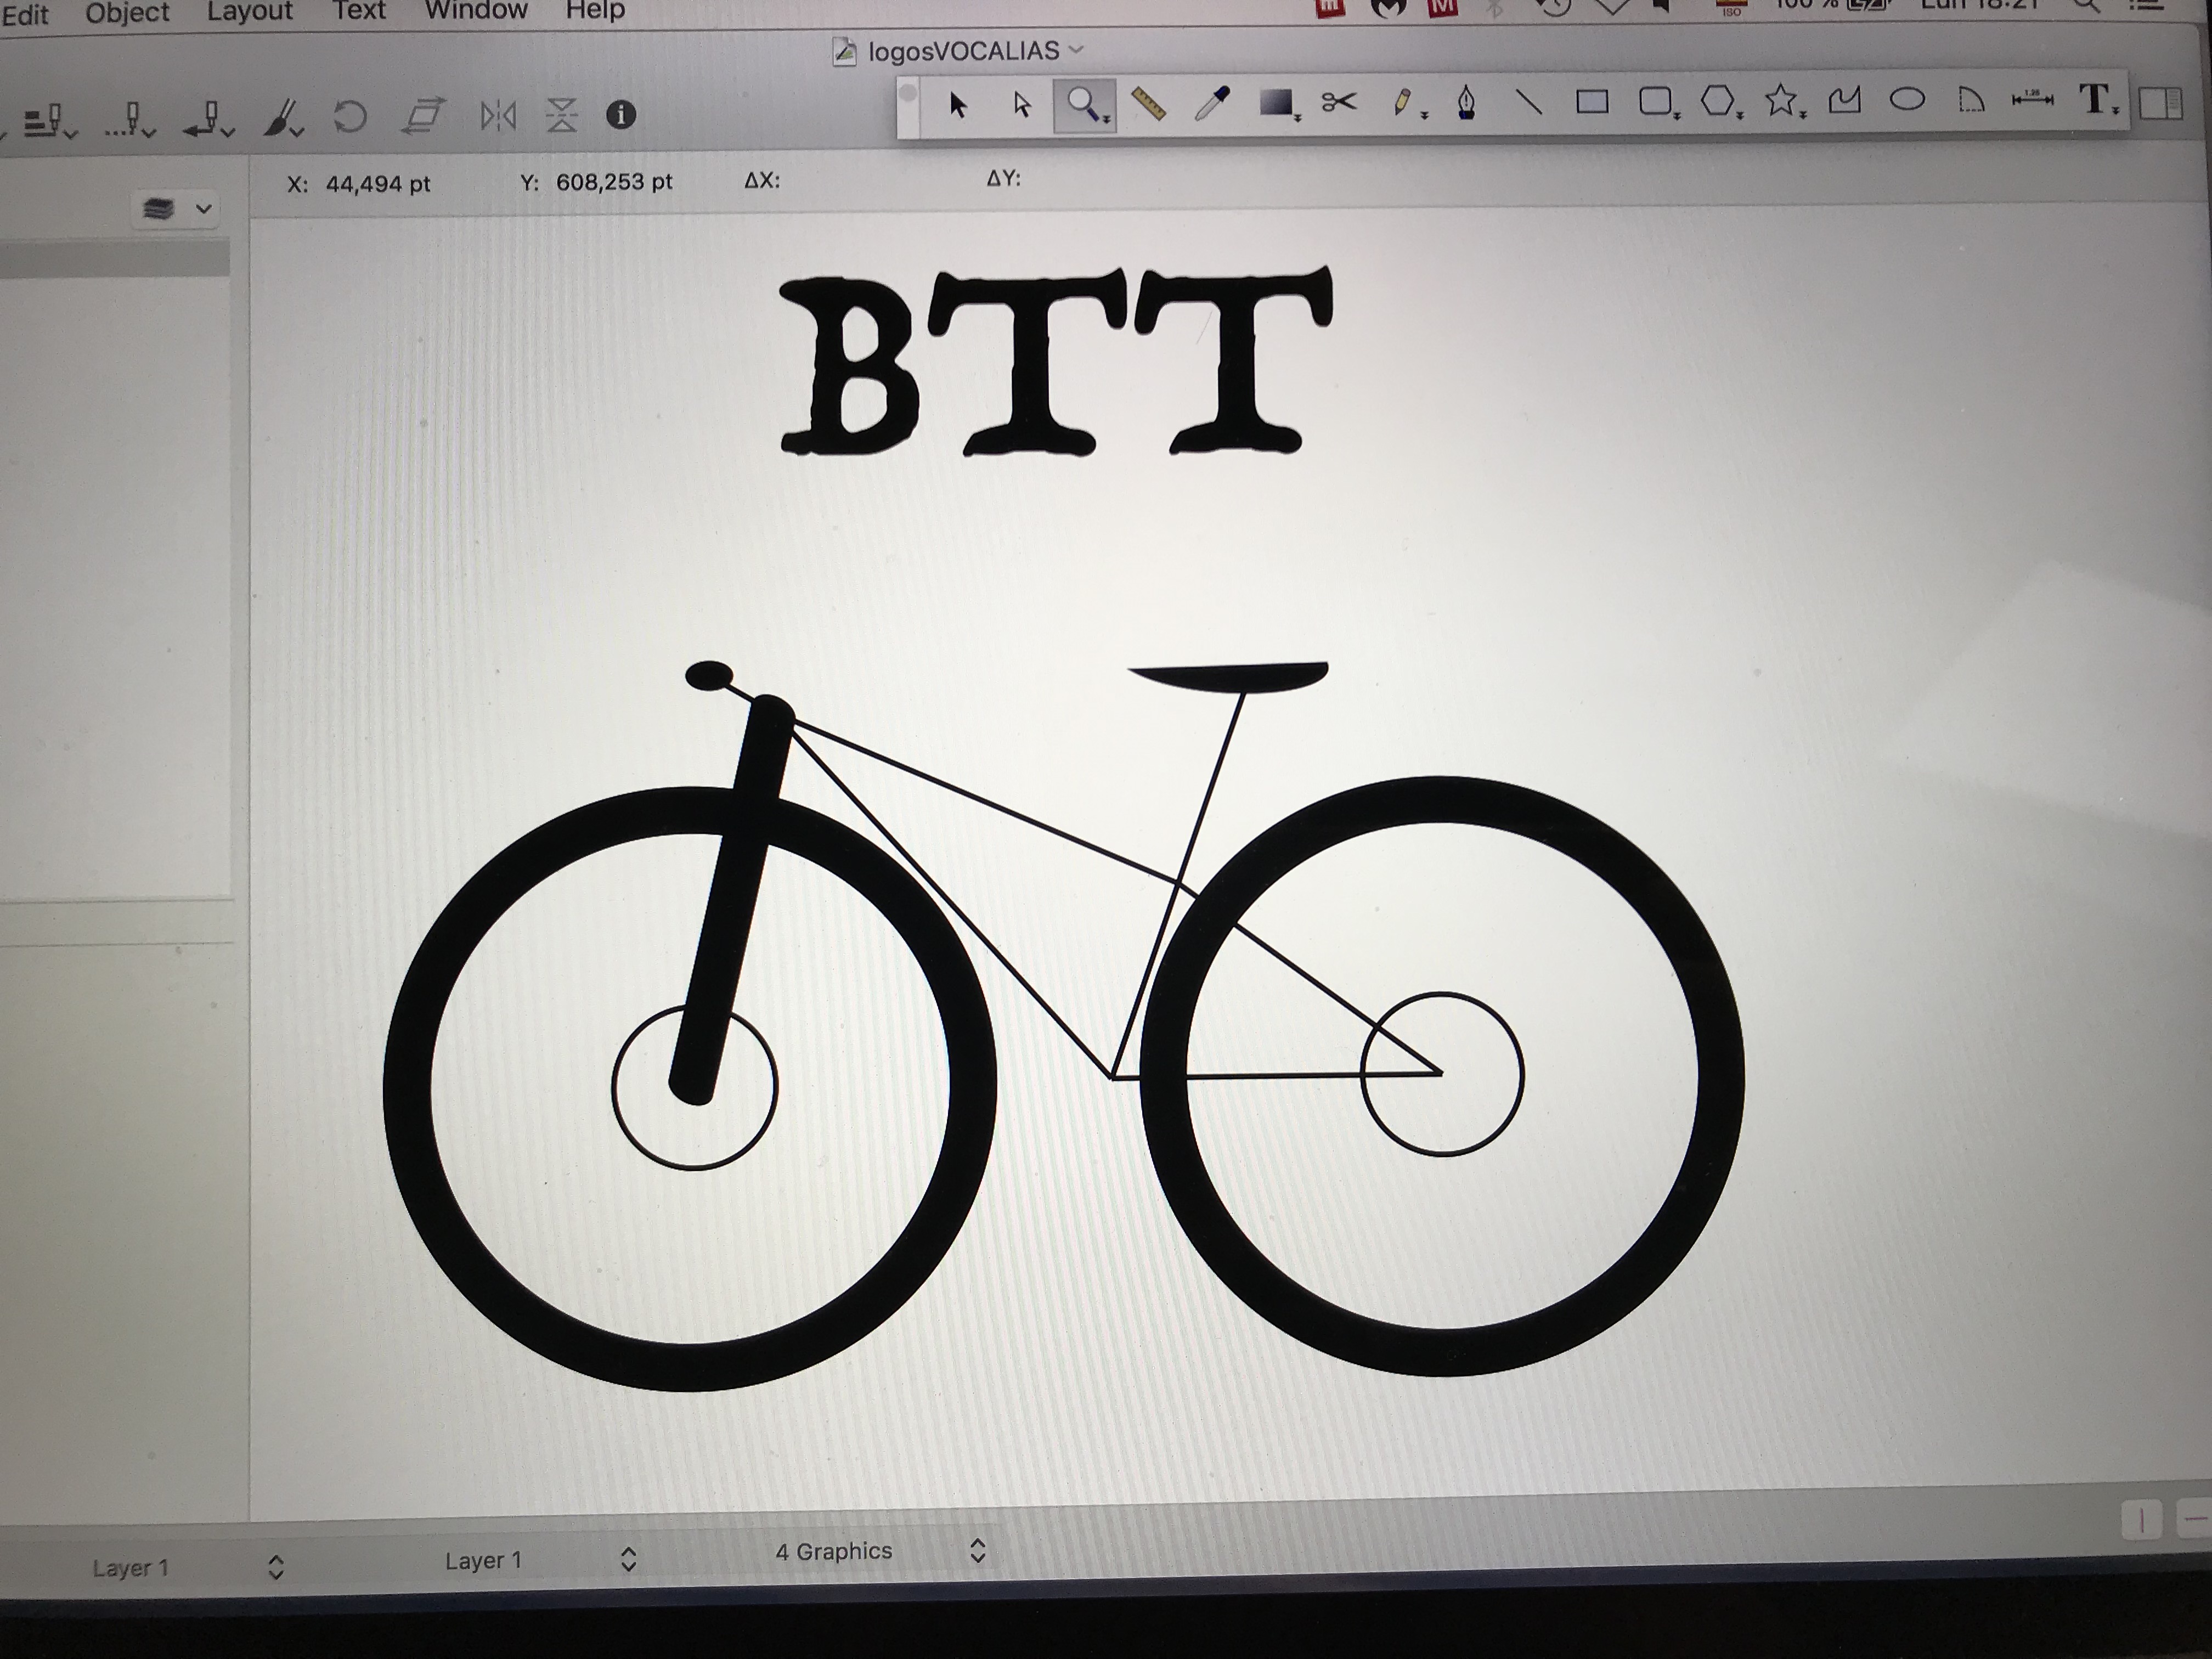Select the Star shape tool
Viewport: 2212px width, 1659px height.
point(1780,100)
